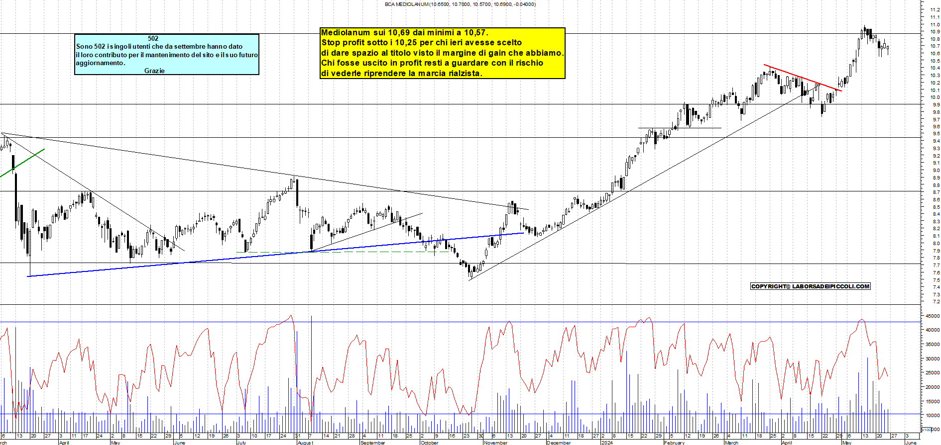Click the 10.9 price axis label
The image size is (941, 445).
coord(935,31)
